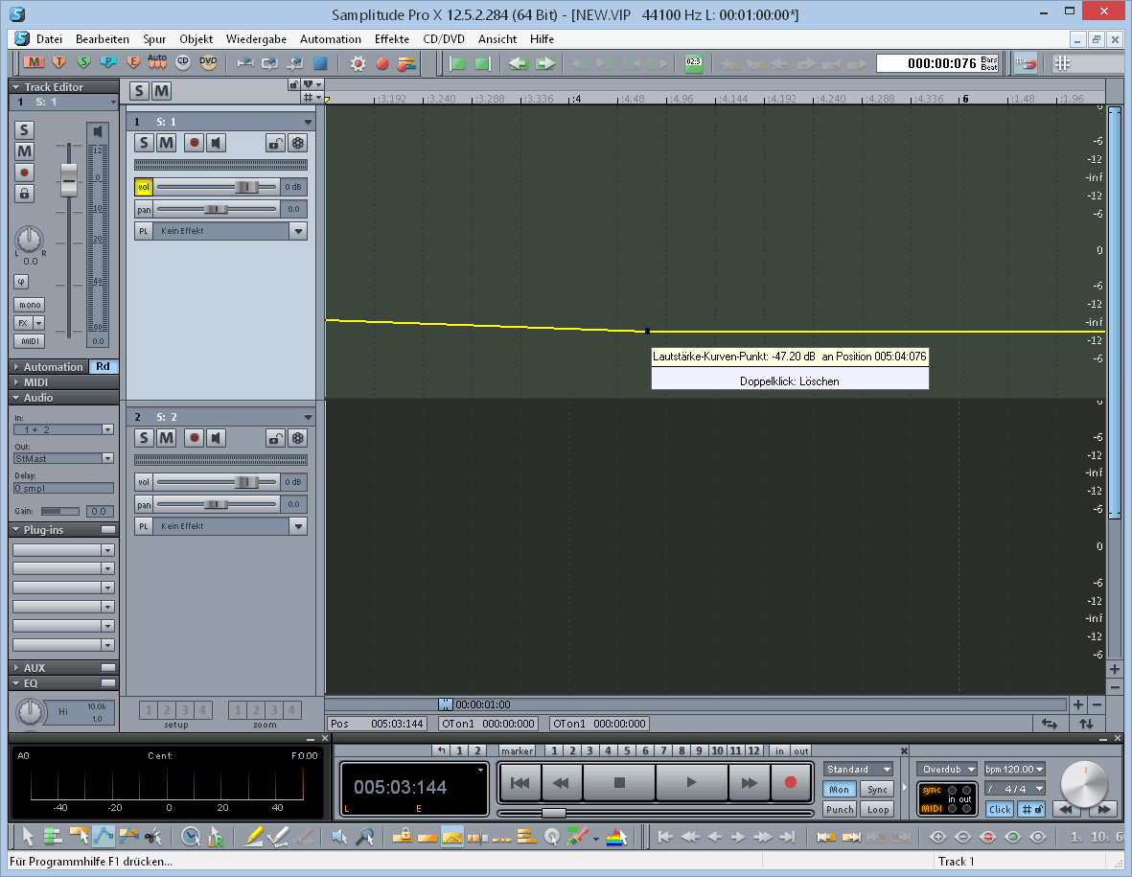
Task: Select the yellow pencil draw tool
Action: pos(254,837)
